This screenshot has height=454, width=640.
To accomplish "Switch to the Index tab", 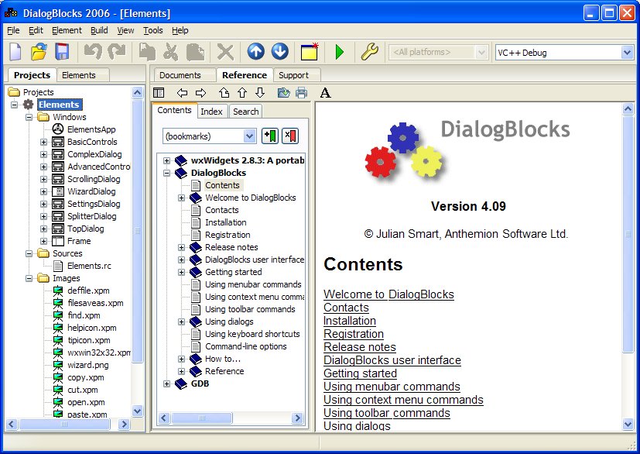I will coord(212,112).
